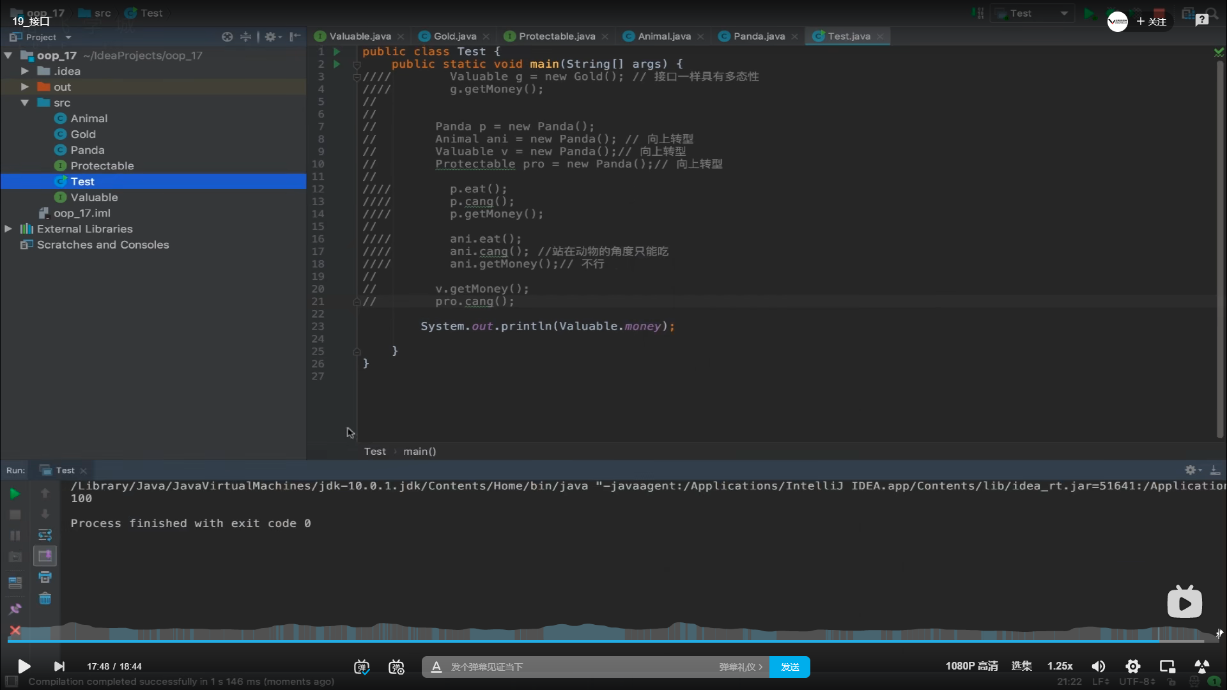Toggle picture-in-picture mode icon
The image size is (1227, 690).
click(x=1167, y=666)
